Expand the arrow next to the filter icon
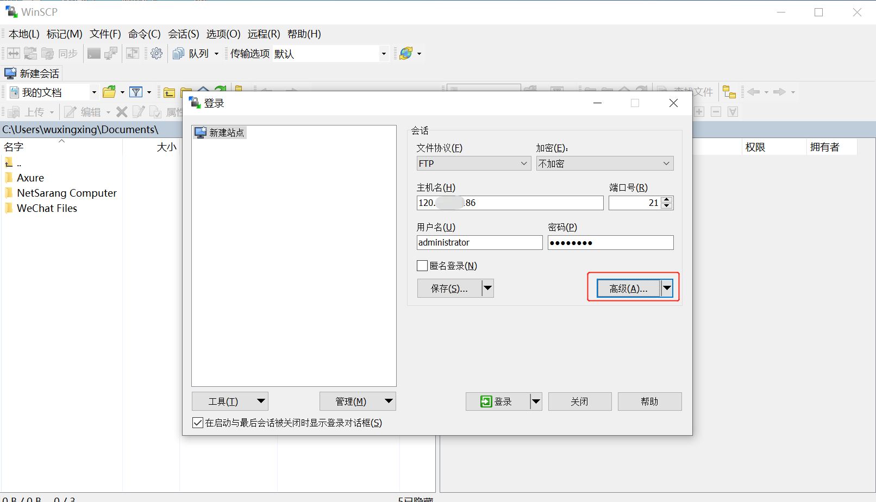 [x=149, y=92]
